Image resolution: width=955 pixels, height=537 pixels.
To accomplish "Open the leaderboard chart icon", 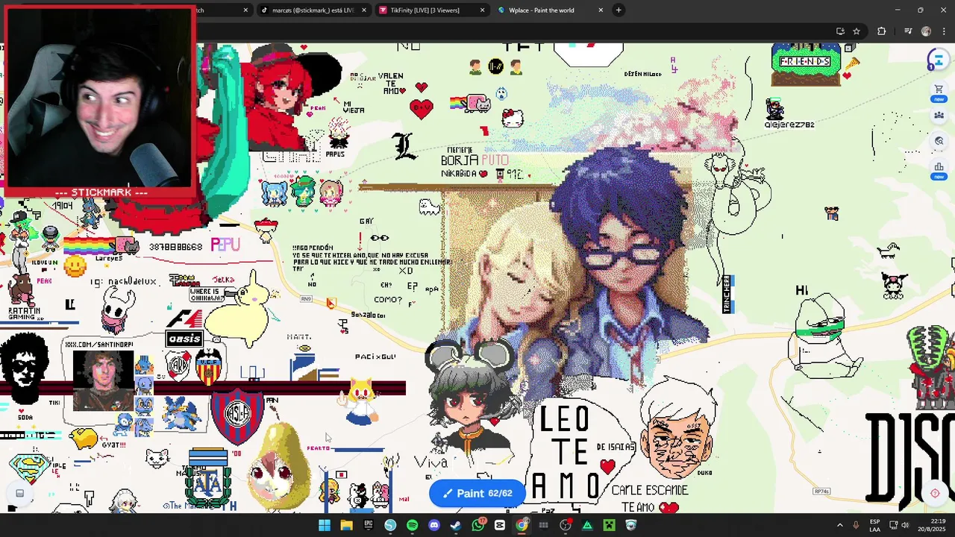I will [x=939, y=167].
